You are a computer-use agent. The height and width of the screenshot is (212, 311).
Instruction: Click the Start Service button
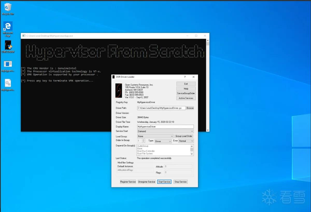coord(164,182)
